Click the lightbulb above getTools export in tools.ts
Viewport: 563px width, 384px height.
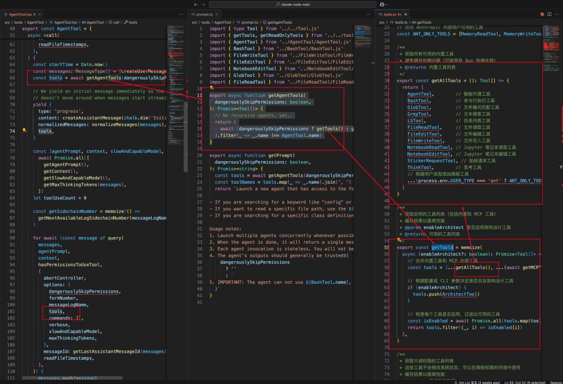(x=400, y=240)
